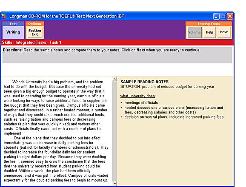Open the Help button in Testing Tools
Viewport: 246px width, 187px height.
(209, 32)
